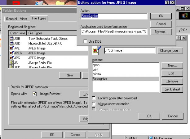Click Cancel button in Folder Options
This screenshot has width=190, height=139.
pos(75,135)
